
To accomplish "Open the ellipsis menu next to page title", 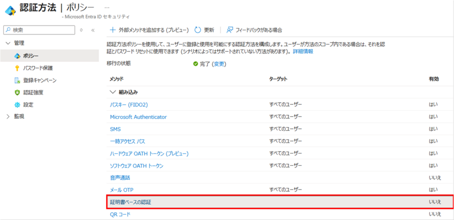I will 106,8.
